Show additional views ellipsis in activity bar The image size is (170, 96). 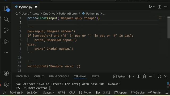[6, 53]
